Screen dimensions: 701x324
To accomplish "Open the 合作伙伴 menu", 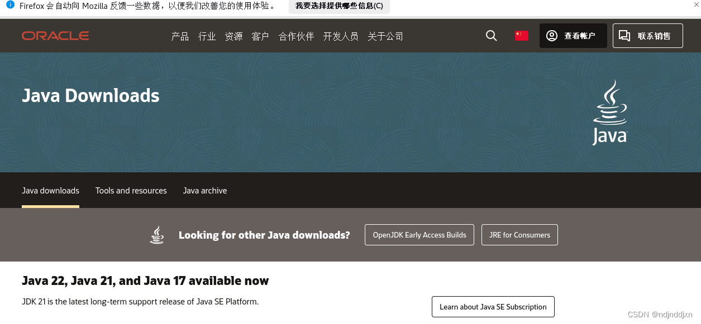I will [296, 36].
